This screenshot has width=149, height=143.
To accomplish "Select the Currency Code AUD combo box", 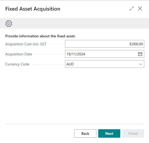I will click(105, 64).
